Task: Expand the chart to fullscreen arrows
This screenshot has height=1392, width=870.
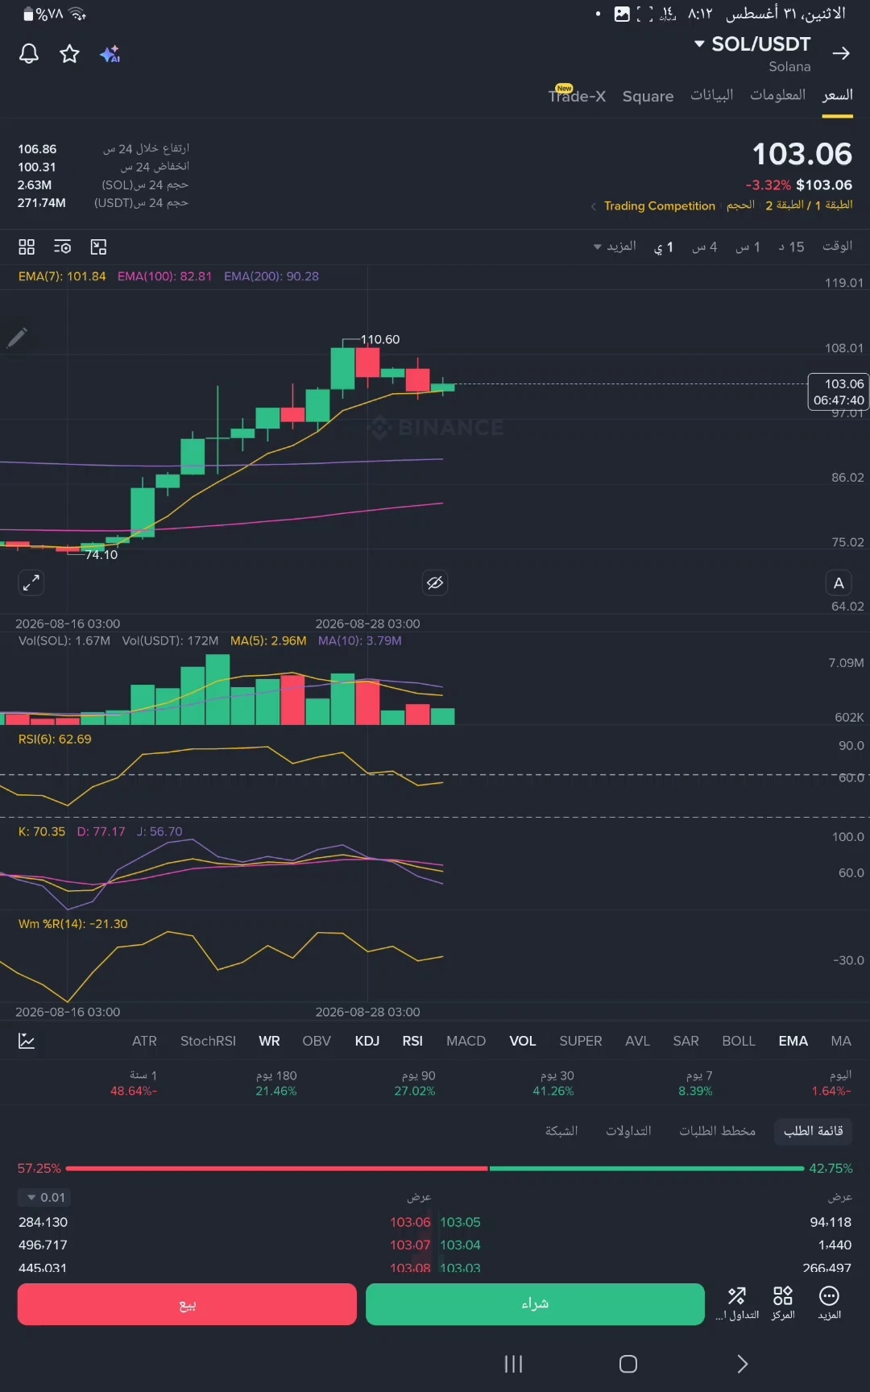Action: (x=31, y=582)
